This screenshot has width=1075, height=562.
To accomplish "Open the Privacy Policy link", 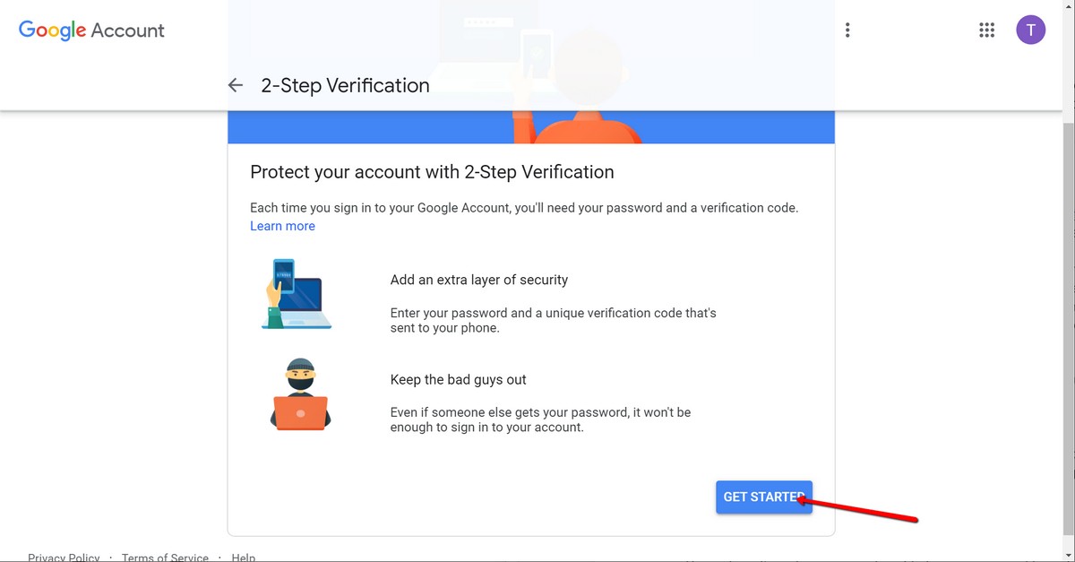I will (64, 557).
